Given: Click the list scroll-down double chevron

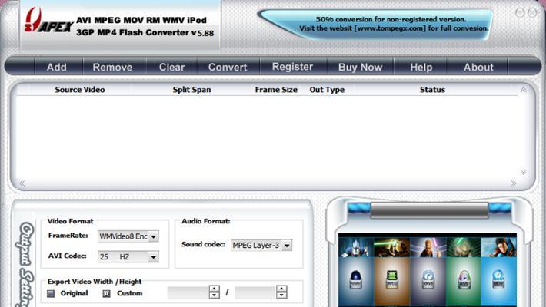Looking at the screenshot, I should tap(523, 172).
